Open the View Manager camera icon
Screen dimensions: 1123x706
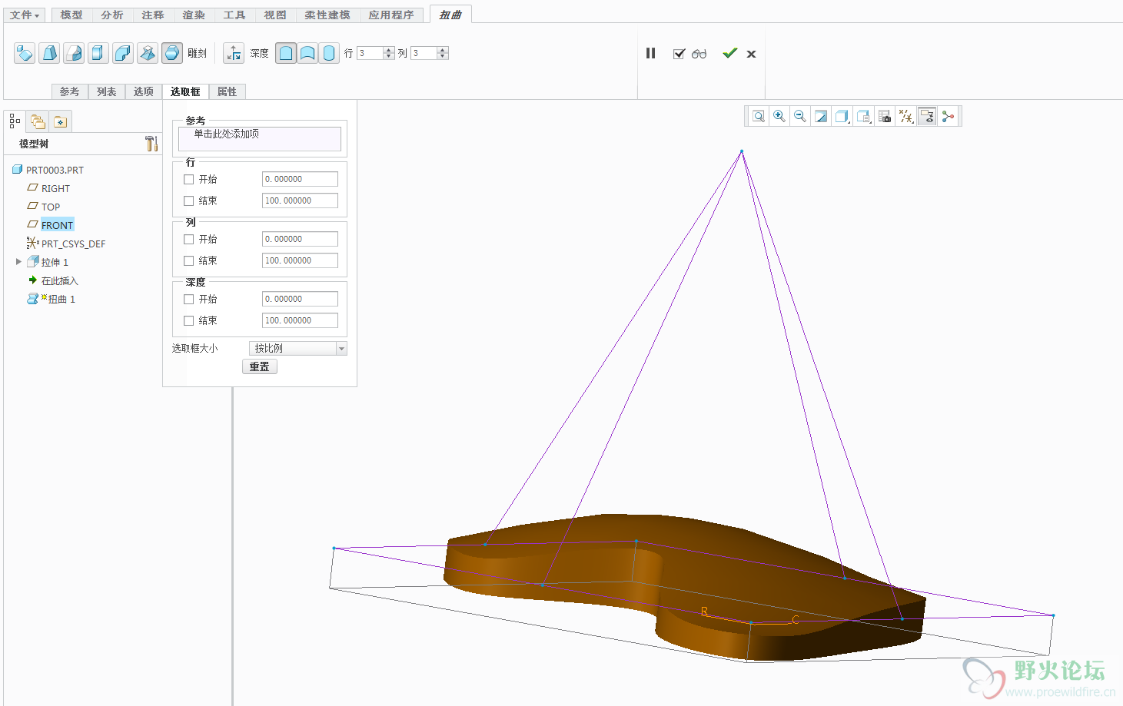click(x=885, y=116)
